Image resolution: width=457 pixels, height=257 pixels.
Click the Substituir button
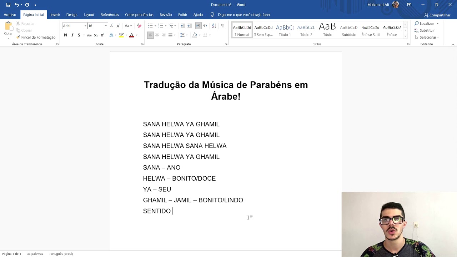[425, 30]
